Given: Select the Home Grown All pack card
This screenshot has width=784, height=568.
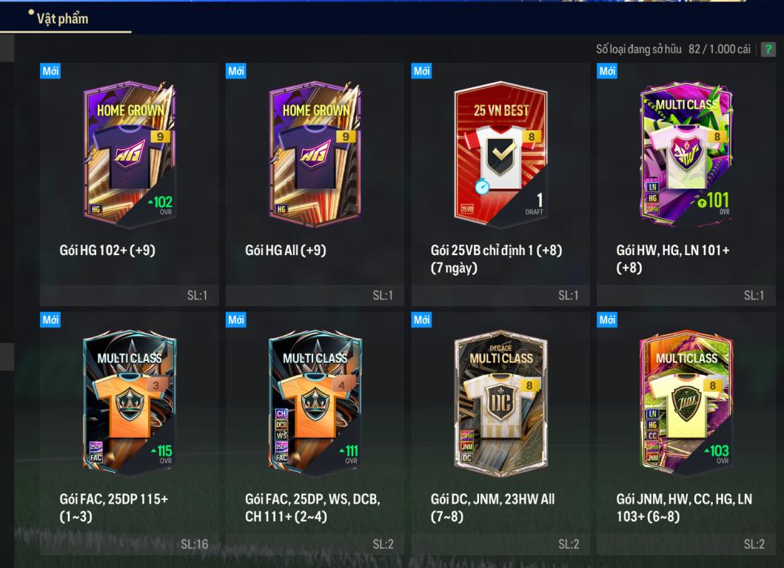Looking at the screenshot, I should (315, 155).
